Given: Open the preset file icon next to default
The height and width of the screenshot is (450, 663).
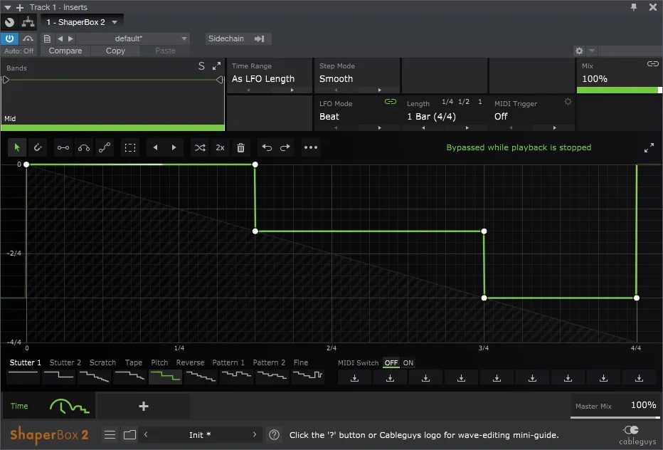Looking at the screenshot, I should [x=47, y=38].
